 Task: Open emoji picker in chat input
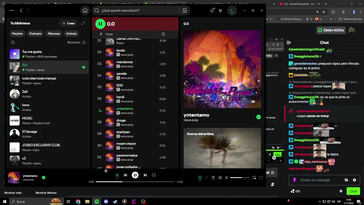tap(354, 180)
